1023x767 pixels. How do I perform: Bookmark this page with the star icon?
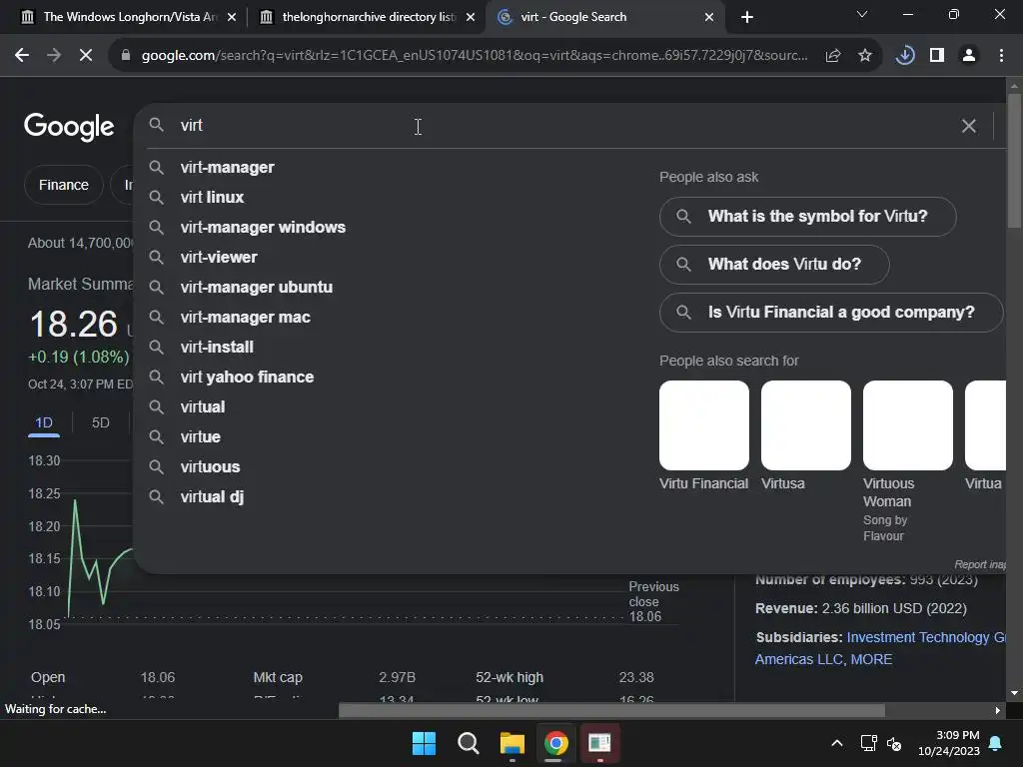[865, 56]
